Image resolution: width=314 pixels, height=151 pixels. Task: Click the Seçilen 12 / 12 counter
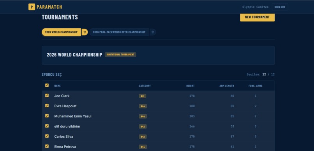pos(261,75)
